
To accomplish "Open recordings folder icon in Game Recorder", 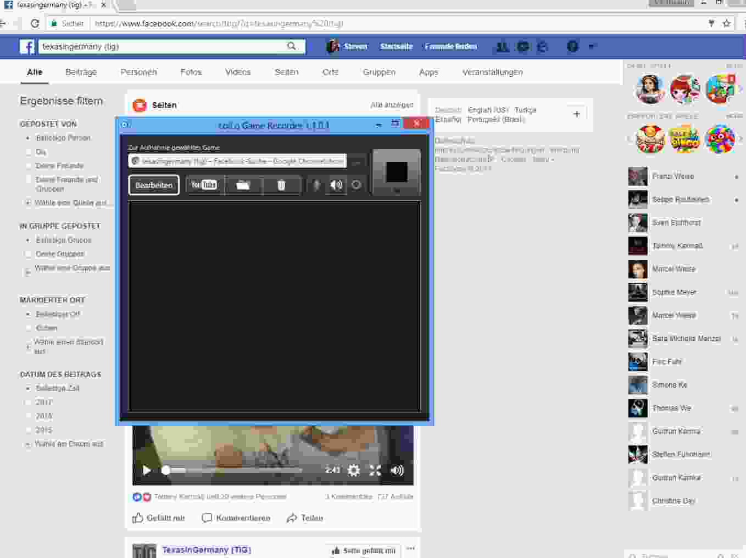I will pyautogui.click(x=243, y=185).
